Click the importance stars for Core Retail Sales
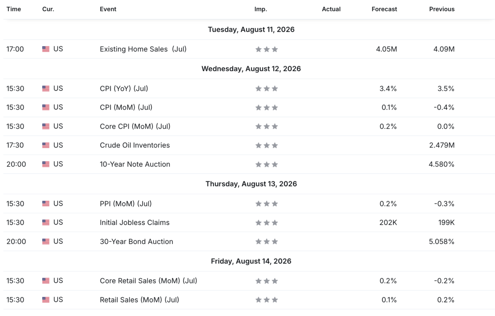Screen dimensions: 495x316 click(x=267, y=281)
